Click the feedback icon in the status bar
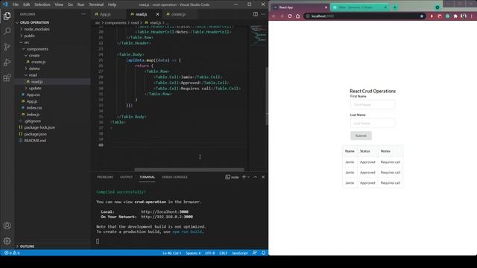This screenshot has height=268, width=477. point(255,253)
